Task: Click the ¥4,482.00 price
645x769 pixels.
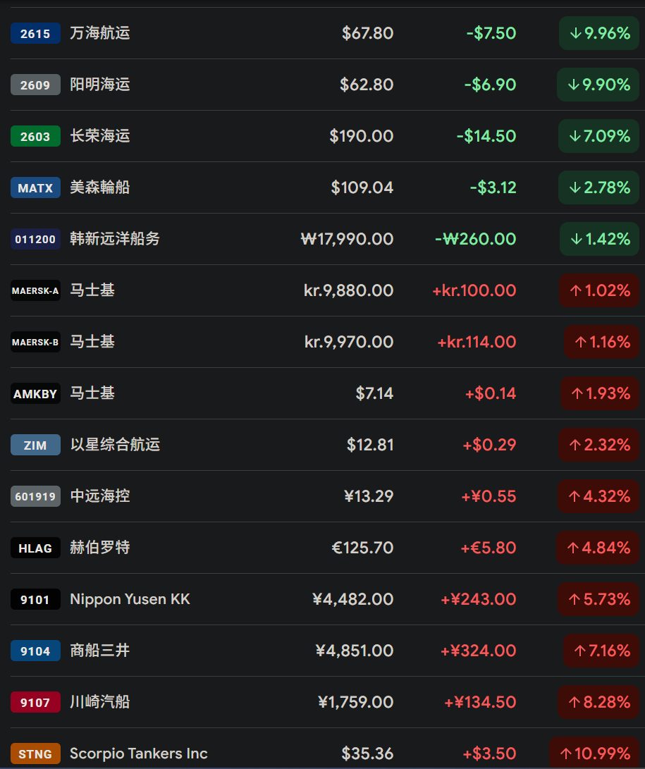Action: pyautogui.click(x=353, y=599)
